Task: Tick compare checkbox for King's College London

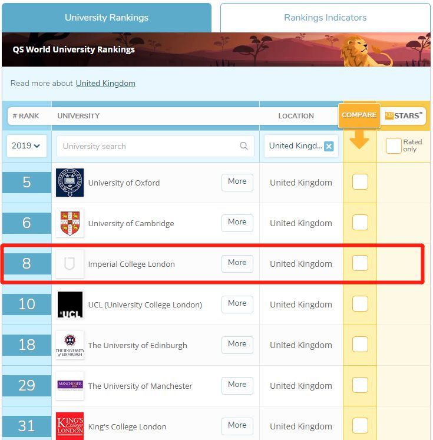Action: coord(360,426)
